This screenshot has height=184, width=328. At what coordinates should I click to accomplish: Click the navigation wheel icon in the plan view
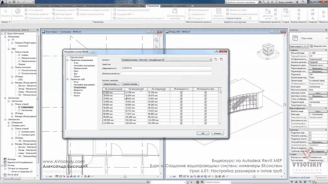[156, 40]
